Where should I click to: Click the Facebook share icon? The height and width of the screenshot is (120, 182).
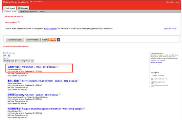[x=58, y=40]
